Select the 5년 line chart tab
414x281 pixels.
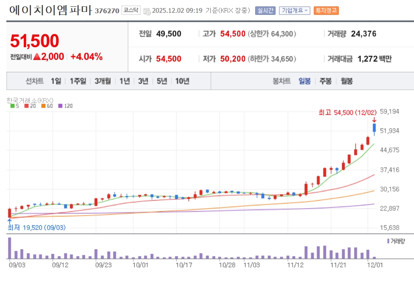coord(162,81)
